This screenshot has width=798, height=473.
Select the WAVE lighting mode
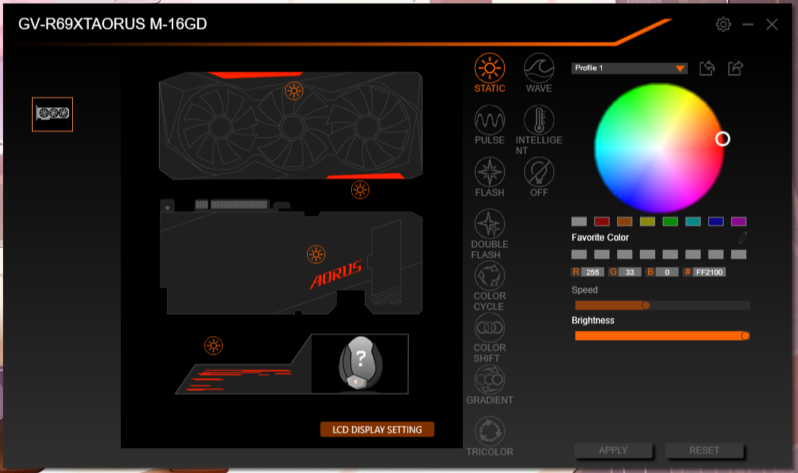pyautogui.click(x=539, y=73)
